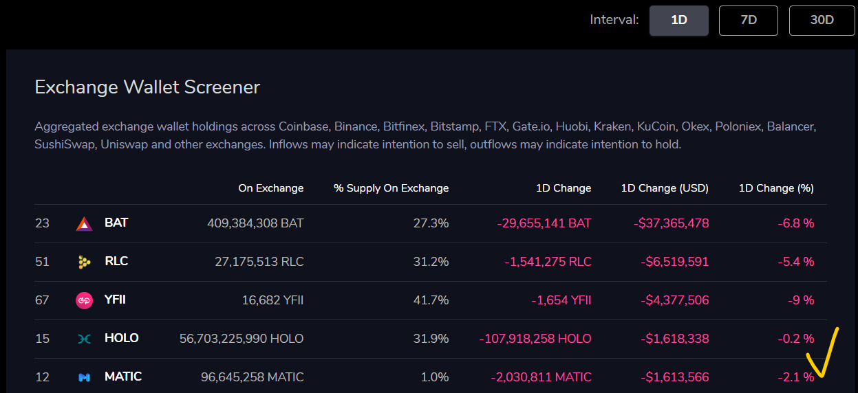Open the YFII token name link
Screen dimensions: 858x393
click(x=115, y=300)
